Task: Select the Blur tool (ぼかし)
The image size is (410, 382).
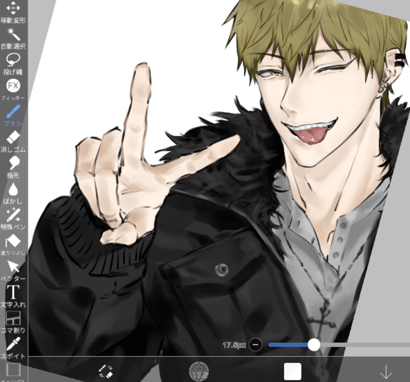Action: pos(13,193)
